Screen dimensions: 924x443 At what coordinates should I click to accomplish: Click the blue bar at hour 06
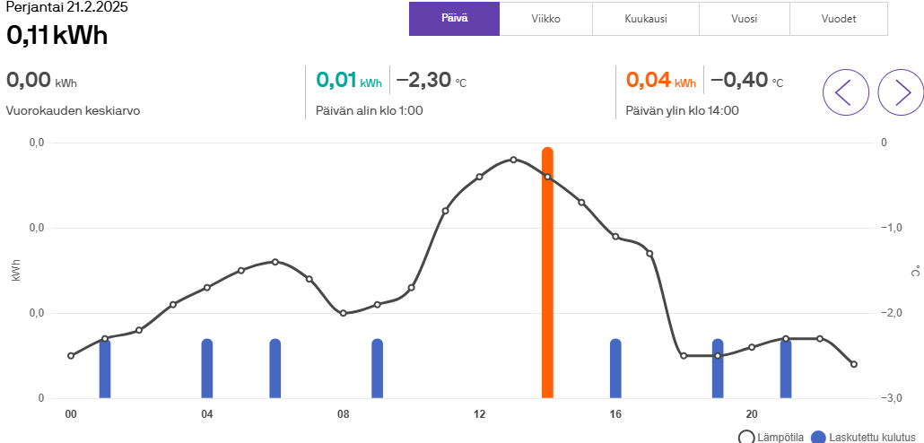click(275, 369)
